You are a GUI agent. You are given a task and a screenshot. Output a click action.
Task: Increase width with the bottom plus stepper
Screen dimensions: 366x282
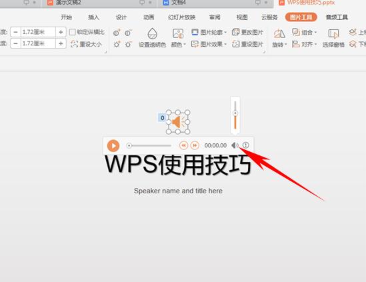(61, 43)
